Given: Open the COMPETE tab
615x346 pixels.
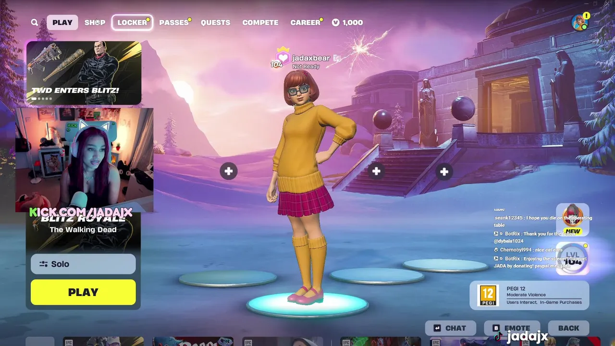Looking at the screenshot, I should [260, 23].
